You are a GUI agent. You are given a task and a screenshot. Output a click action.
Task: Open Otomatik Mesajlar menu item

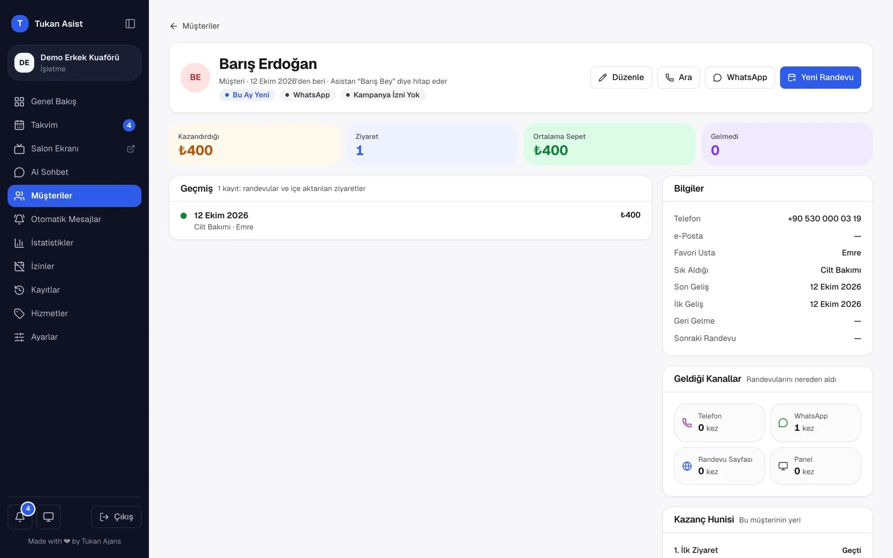coord(74,219)
